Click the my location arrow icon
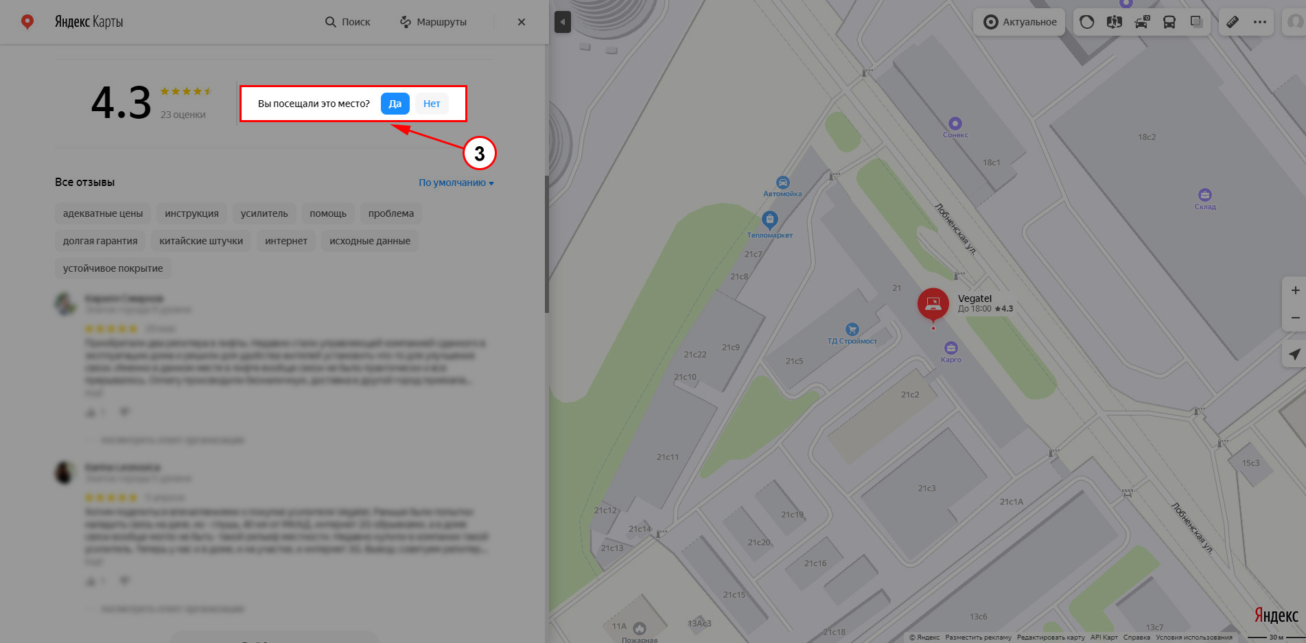 [x=1294, y=354]
